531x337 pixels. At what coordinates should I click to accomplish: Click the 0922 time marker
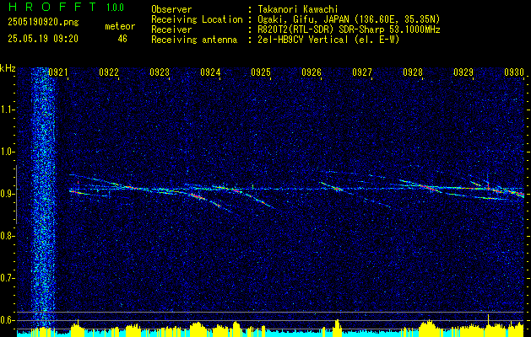[109, 72]
